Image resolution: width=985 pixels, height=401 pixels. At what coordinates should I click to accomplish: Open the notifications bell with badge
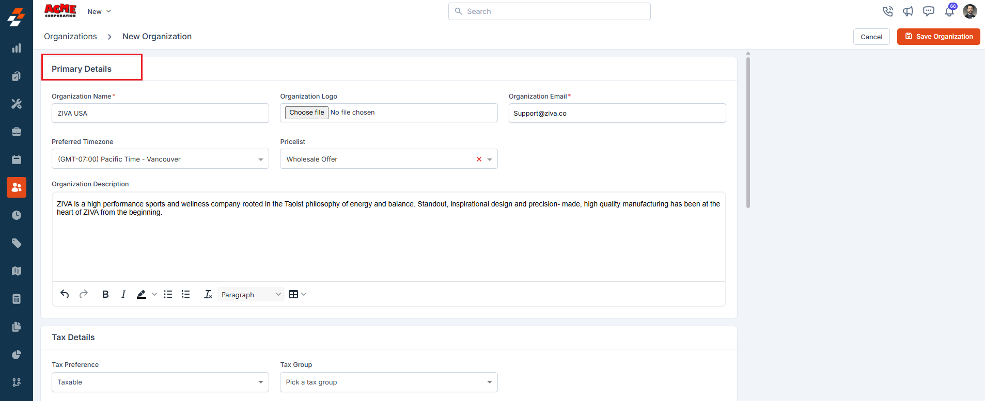click(x=950, y=11)
